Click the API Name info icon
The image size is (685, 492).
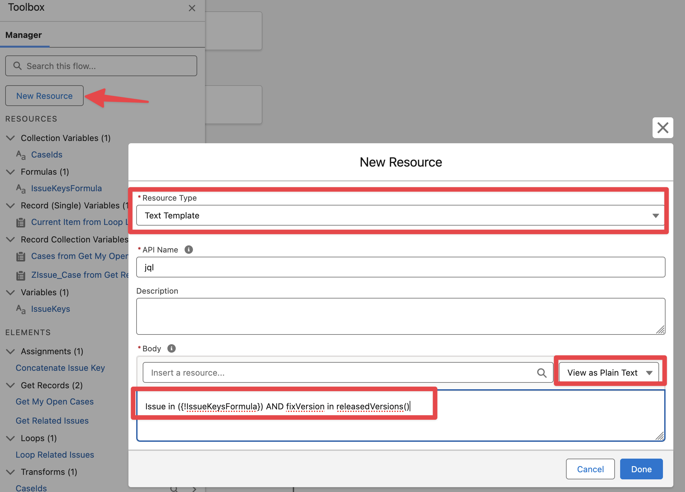(x=188, y=250)
